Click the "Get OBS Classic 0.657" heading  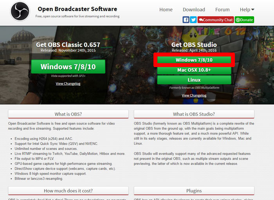[68, 45]
